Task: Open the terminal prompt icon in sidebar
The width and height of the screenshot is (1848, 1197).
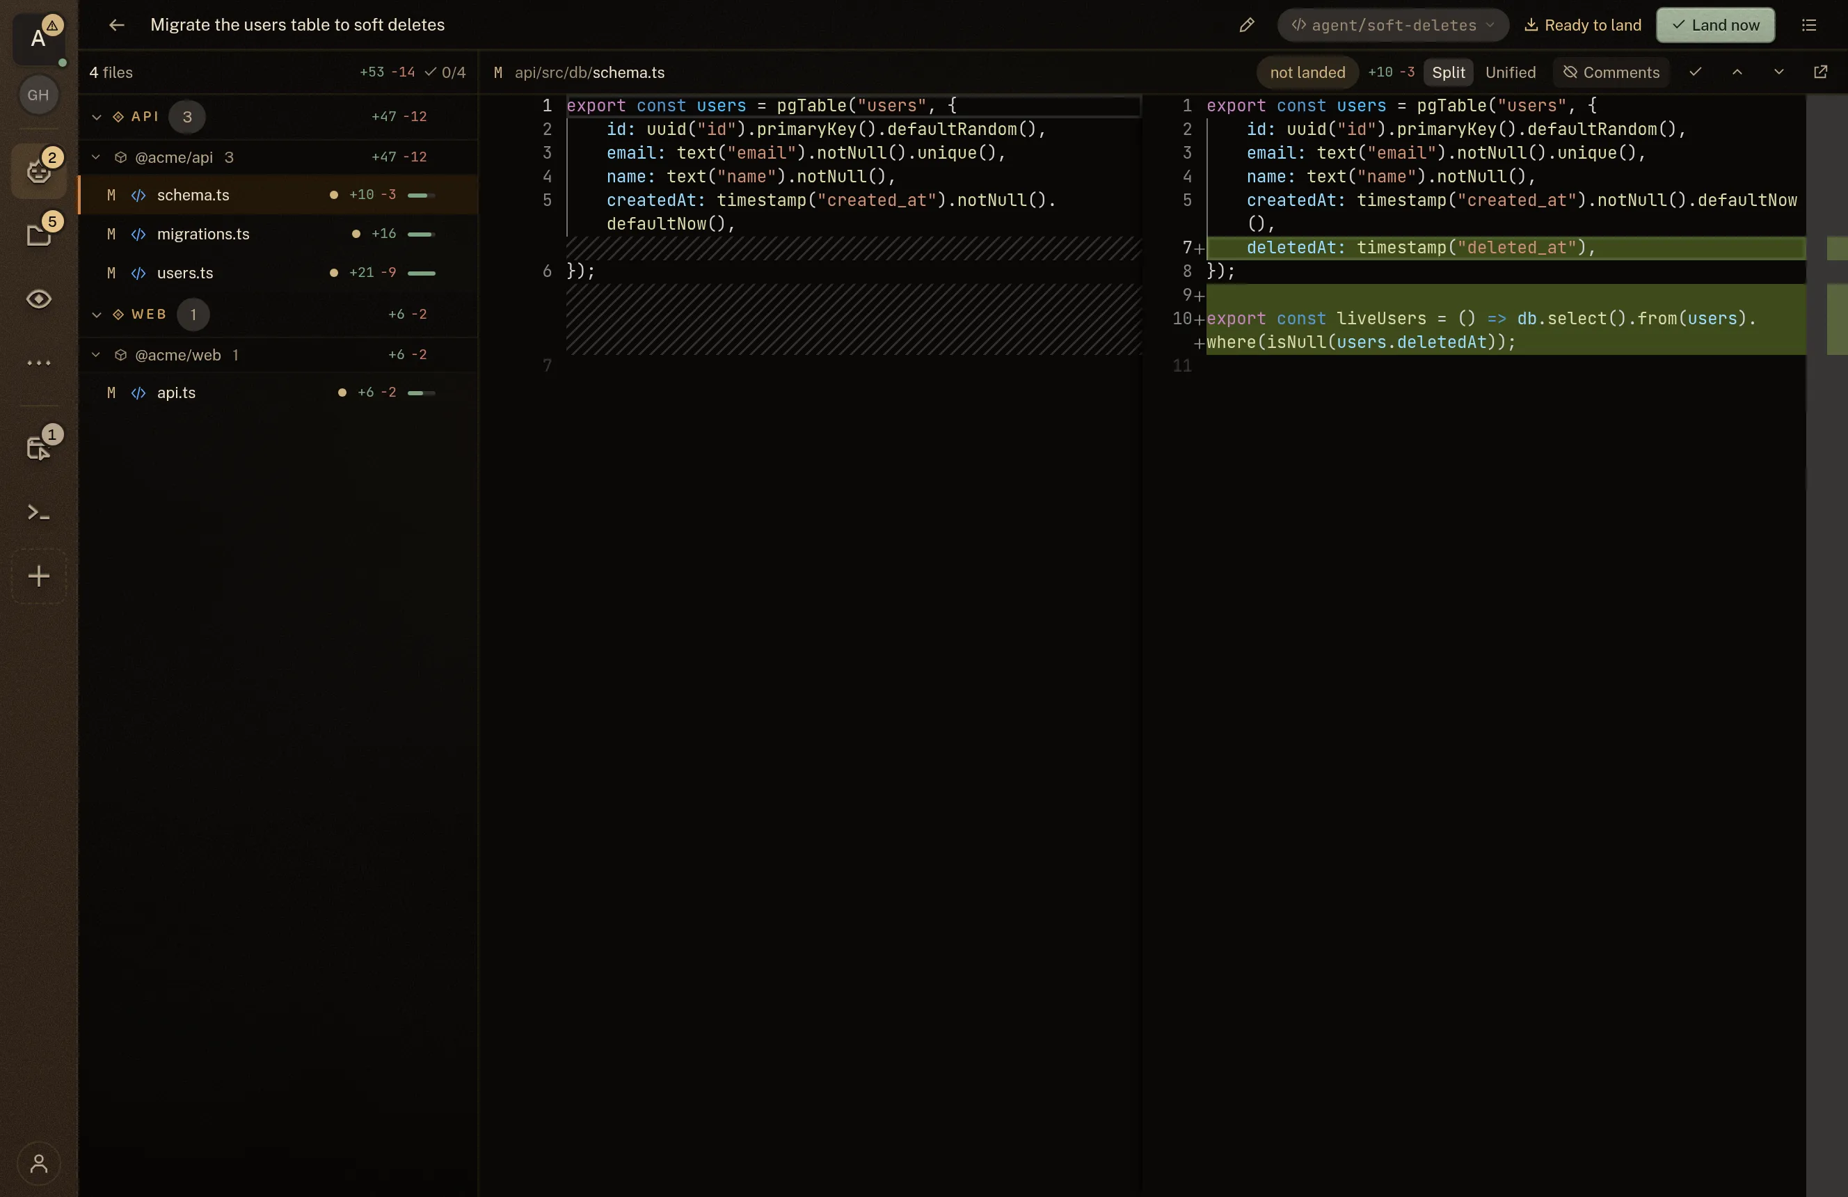Action: 38,513
